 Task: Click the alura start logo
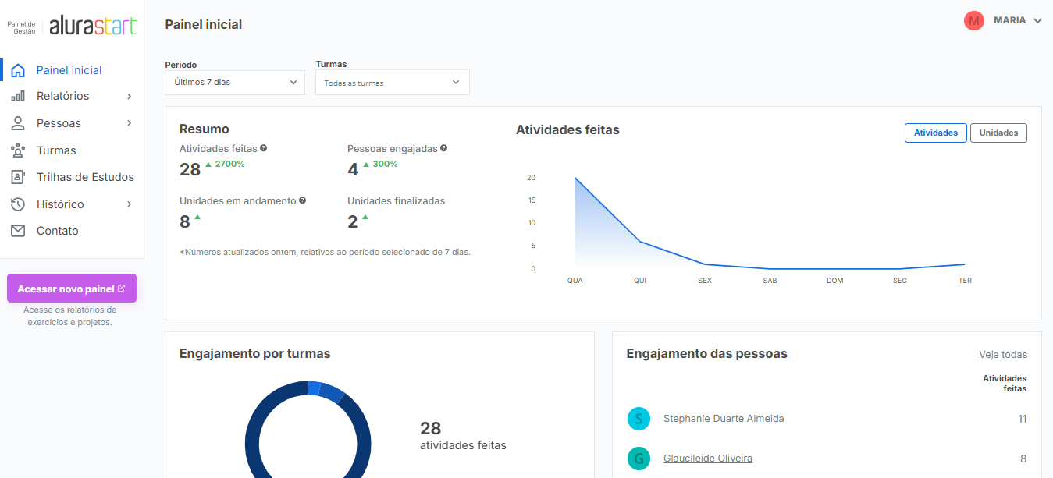coord(93,26)
